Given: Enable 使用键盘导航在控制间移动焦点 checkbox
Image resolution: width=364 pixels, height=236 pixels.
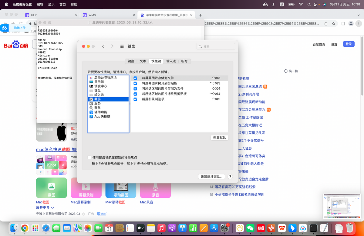Looking at the screenshot, I should pyautogui.click(x=89, y=158).
